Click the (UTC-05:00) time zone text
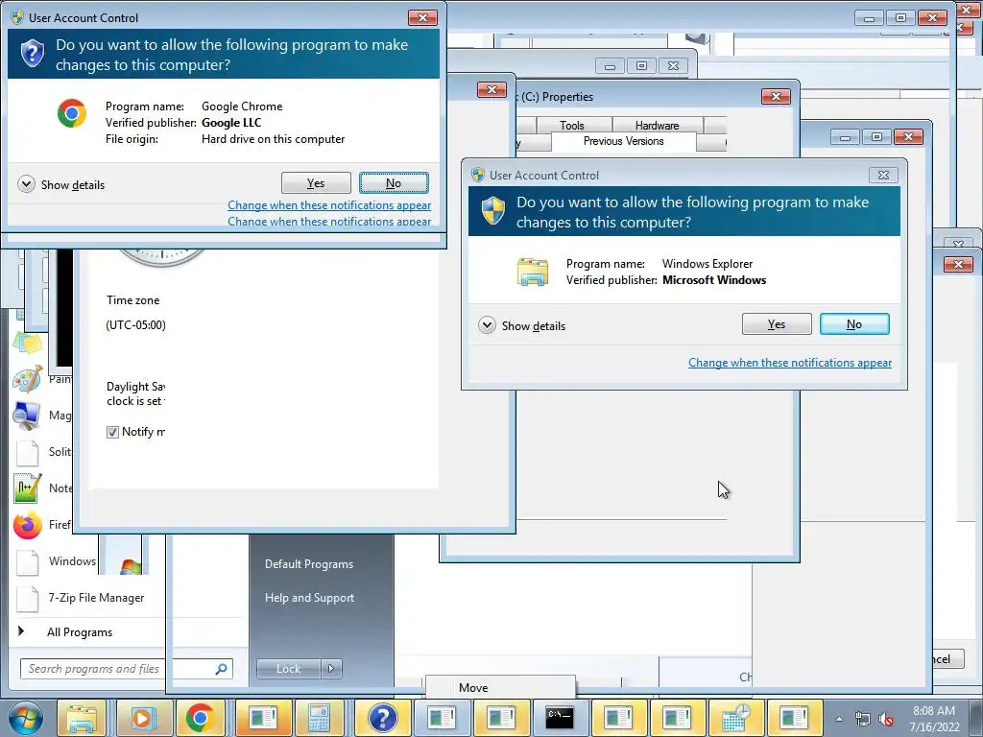The width and height of the screenshot is (983, 737). pyautogui.click(x=136, y=325)
